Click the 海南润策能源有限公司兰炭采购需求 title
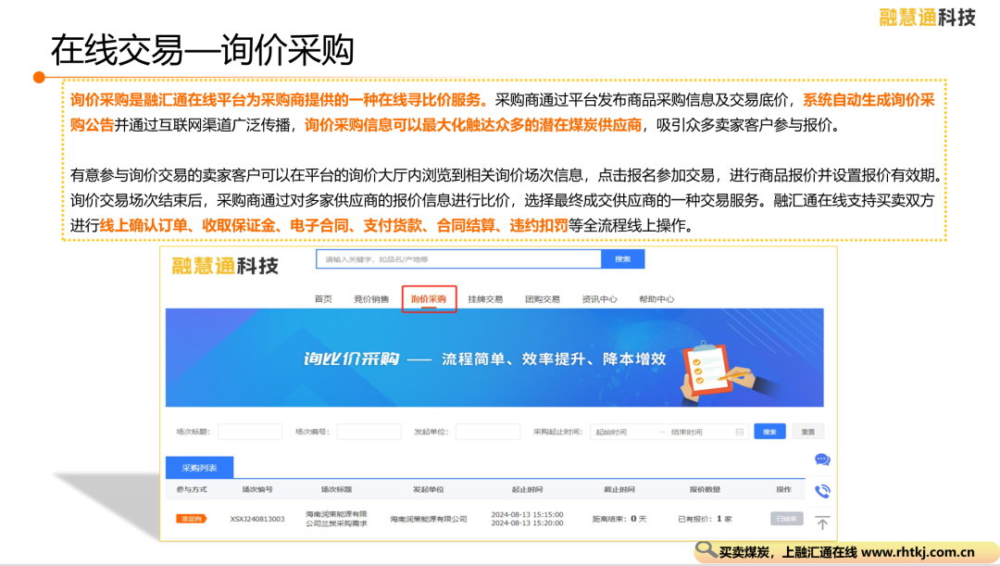 tap(336, 519)
